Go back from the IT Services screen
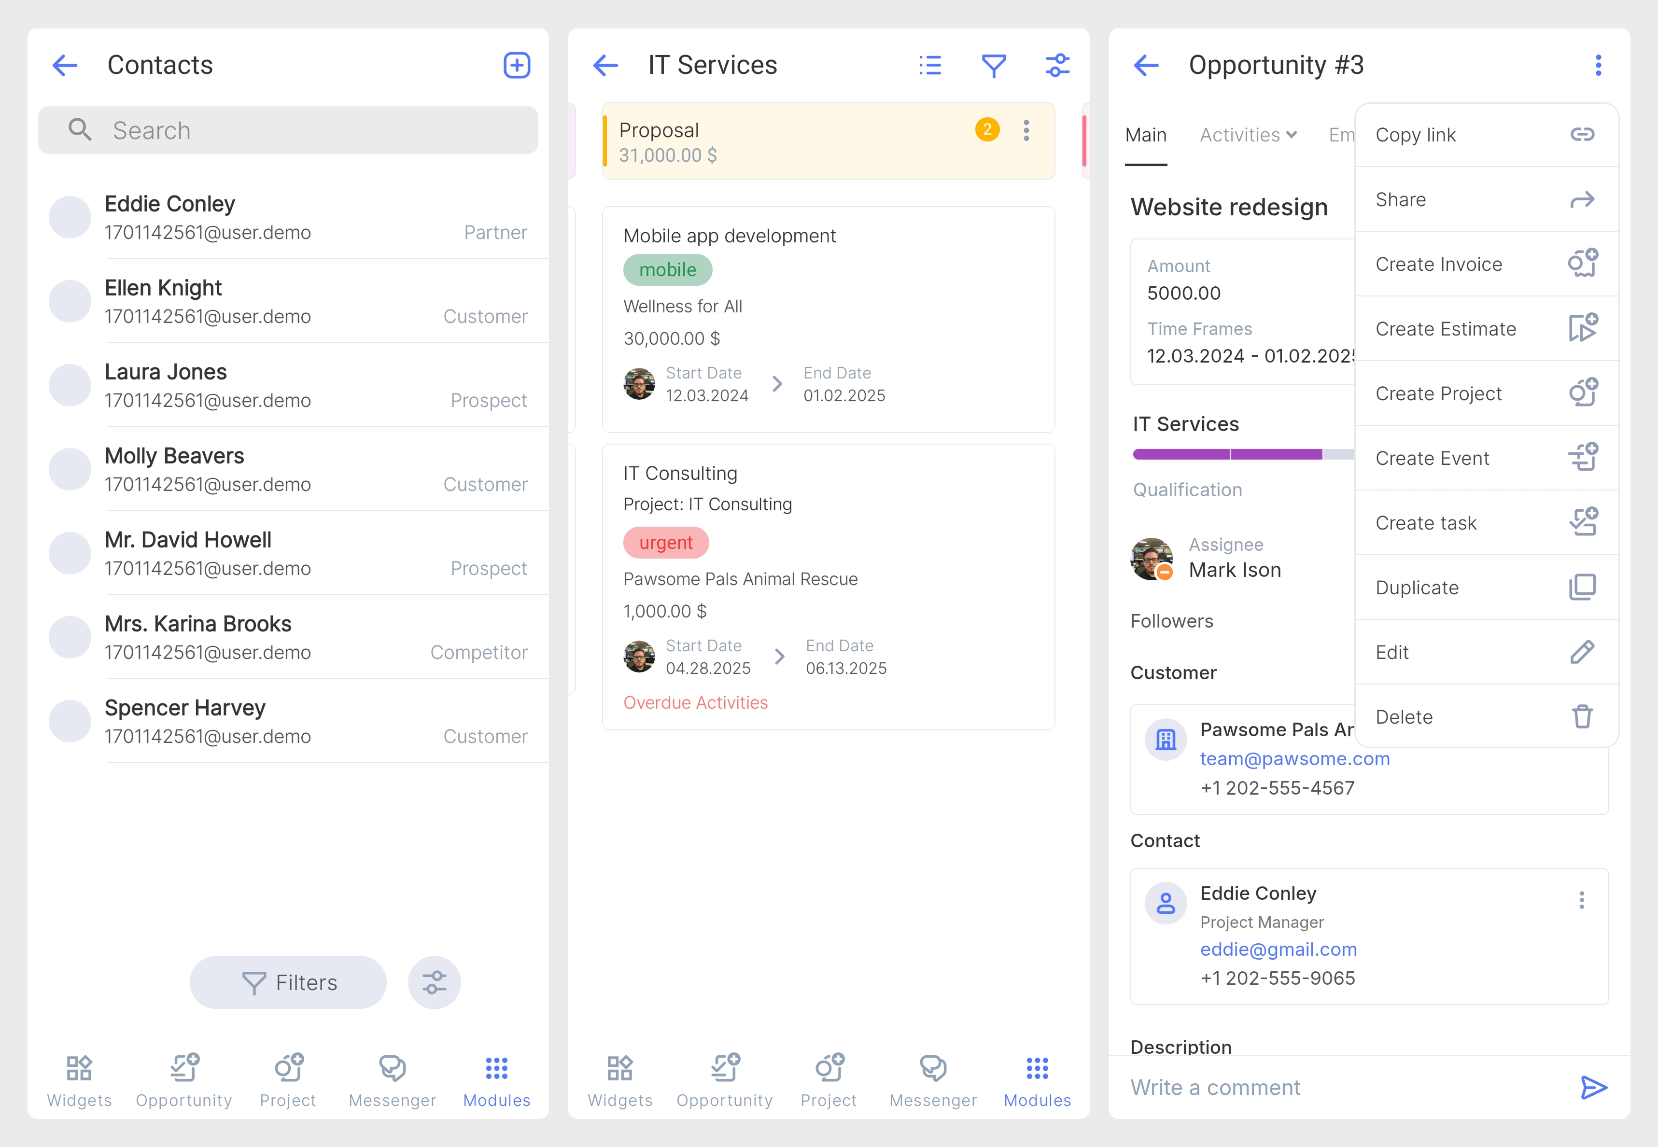Image resolution: width=1658 pixels, height=1147 pixels. tap(605, 65)
